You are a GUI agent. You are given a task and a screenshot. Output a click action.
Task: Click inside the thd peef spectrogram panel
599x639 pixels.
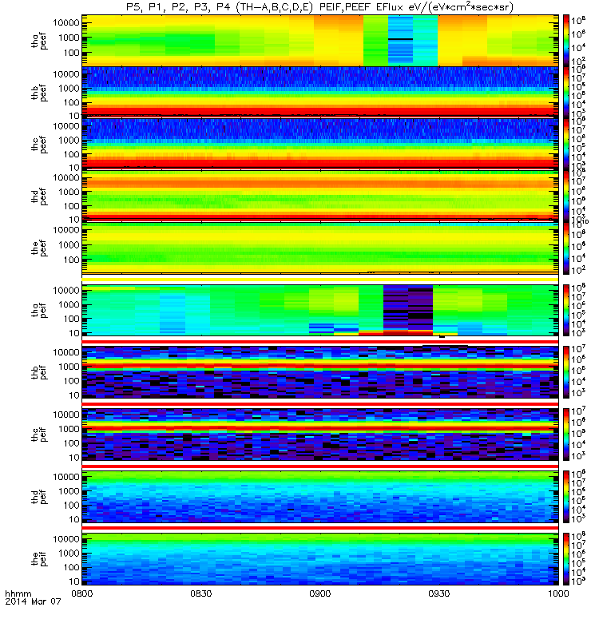click(320, 196)
